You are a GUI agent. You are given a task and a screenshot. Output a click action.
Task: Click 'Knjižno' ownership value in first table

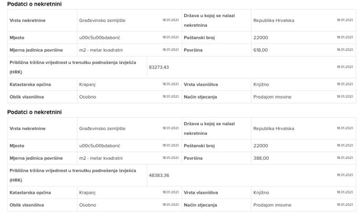262,84
